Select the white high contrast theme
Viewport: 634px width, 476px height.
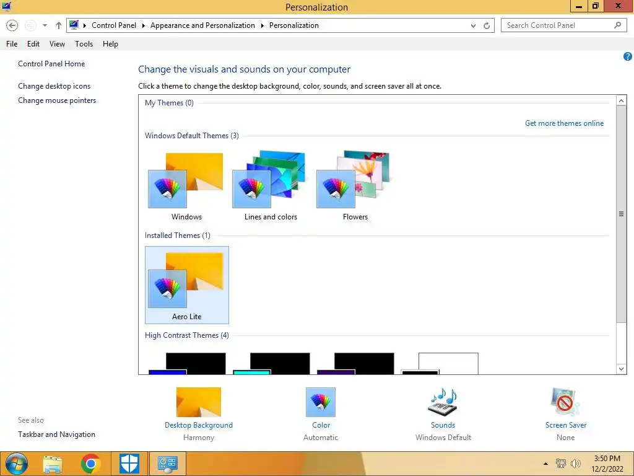[440, 363]
